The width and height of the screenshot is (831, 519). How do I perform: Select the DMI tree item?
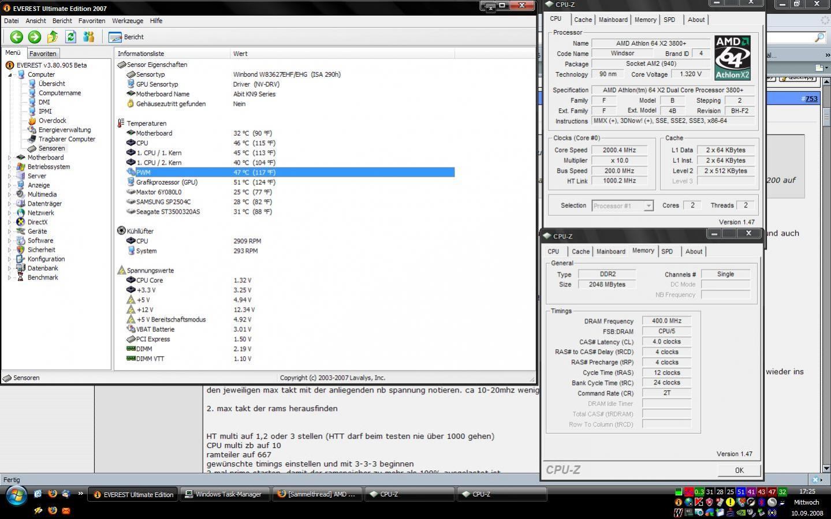(x=44, y=102)
